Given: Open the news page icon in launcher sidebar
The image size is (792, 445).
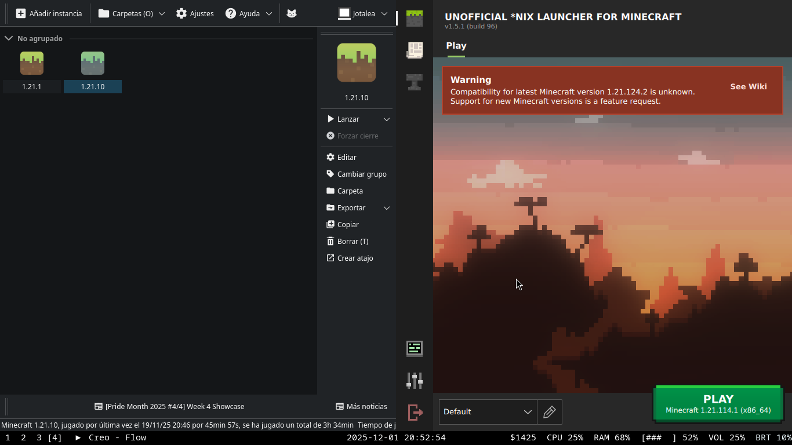Looking at the screenshot, I should coord(415,50).
